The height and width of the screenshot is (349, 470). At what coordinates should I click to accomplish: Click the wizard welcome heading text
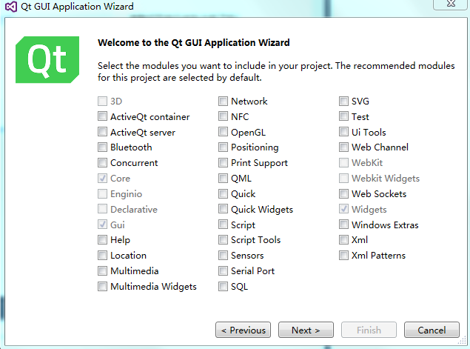click(x=194, y=43)
